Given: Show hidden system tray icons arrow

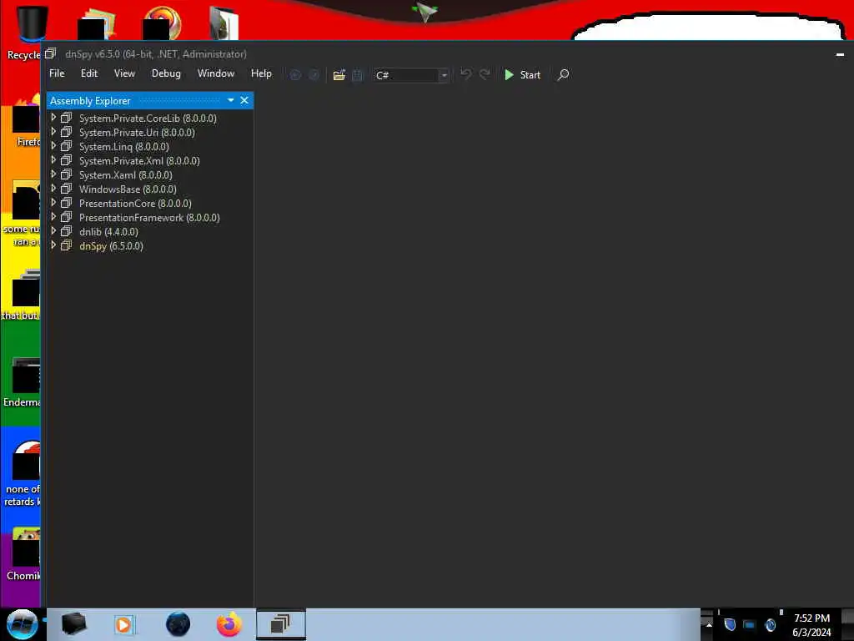Looking at the screenshot, I should (x=709, y=624).
